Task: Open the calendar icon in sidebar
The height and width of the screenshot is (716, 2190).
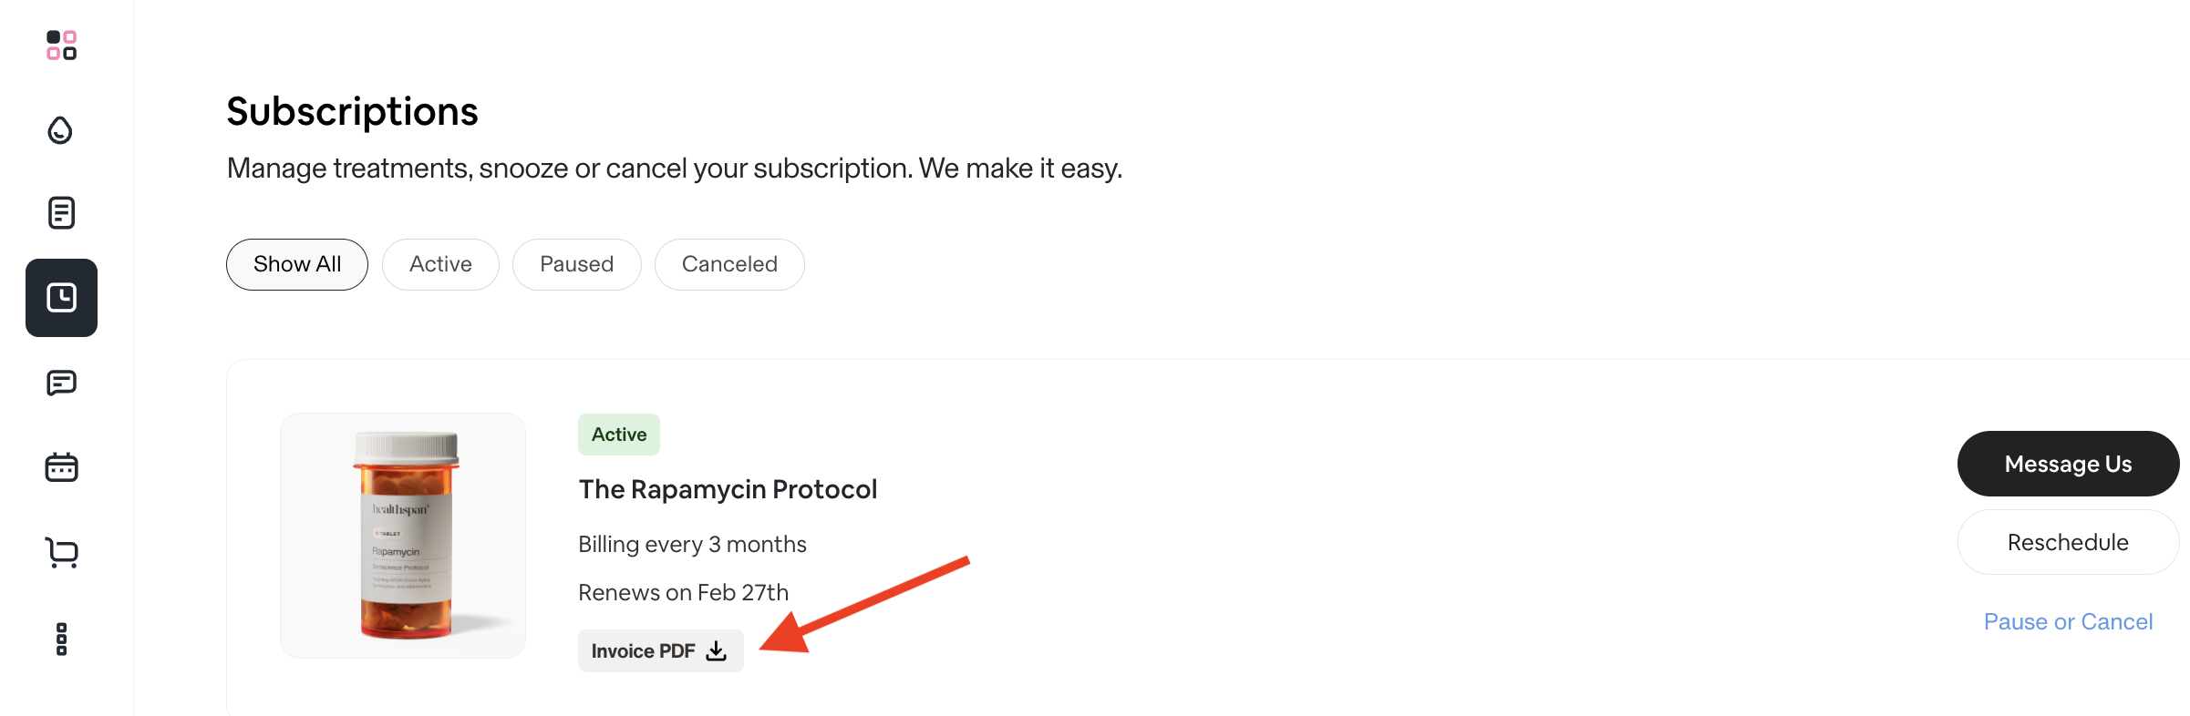Action: pos(61,467)
